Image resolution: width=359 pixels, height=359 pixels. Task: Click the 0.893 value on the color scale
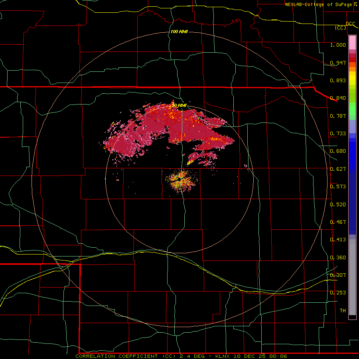point(338,80)
